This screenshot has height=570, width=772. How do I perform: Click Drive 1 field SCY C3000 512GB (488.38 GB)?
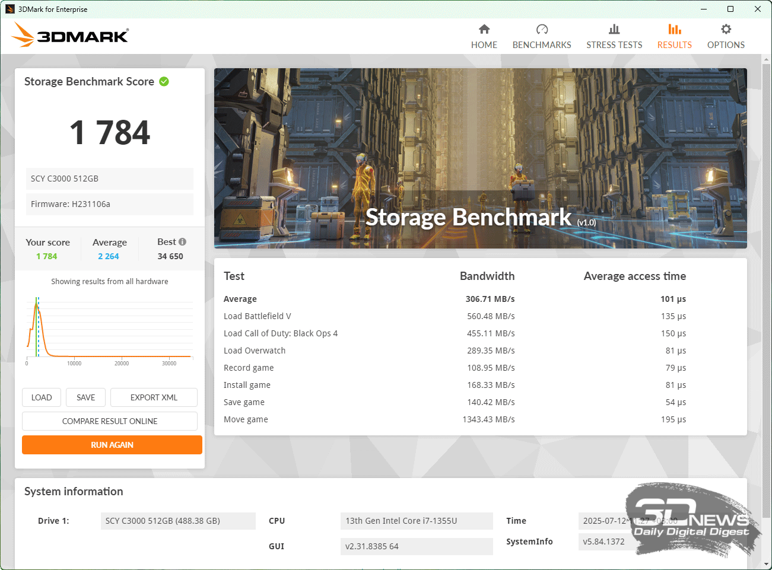click(178, 521)
